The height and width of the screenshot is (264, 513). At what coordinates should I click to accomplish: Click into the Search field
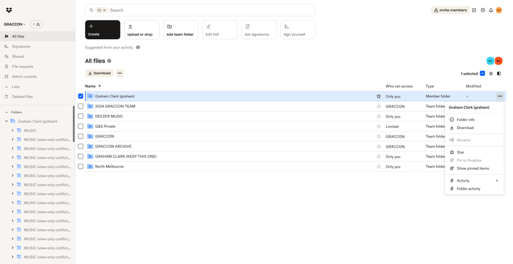click(x=205, y=10)
